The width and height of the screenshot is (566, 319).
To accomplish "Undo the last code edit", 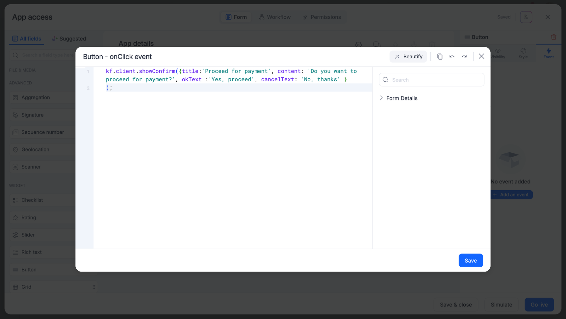I will click(452, 57).
